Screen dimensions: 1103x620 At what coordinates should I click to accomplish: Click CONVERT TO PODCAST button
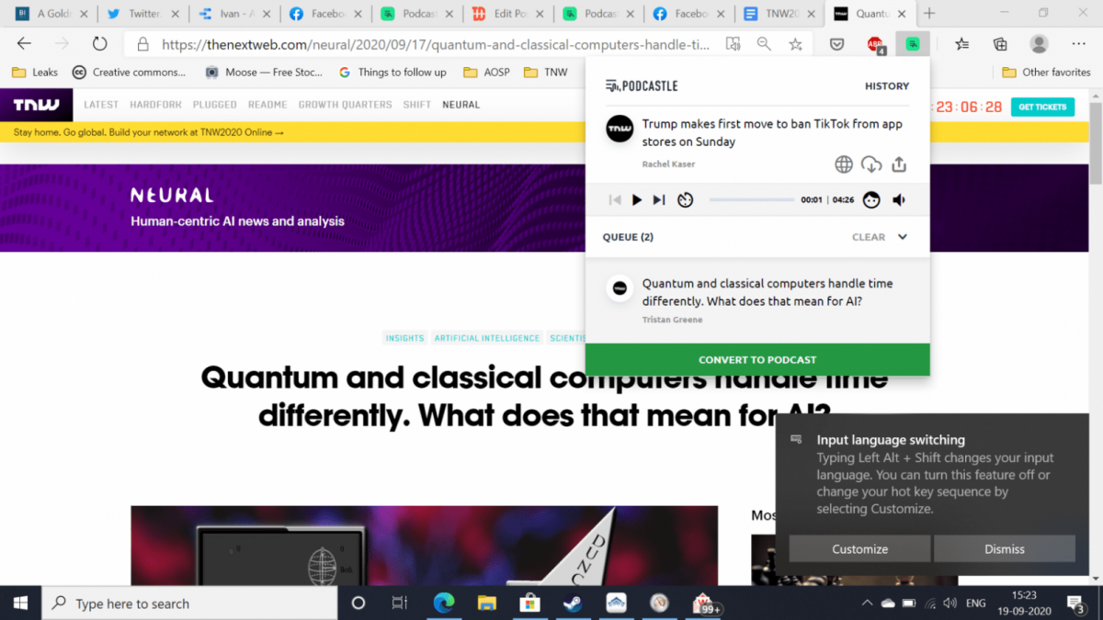click(x=757, y=359)
